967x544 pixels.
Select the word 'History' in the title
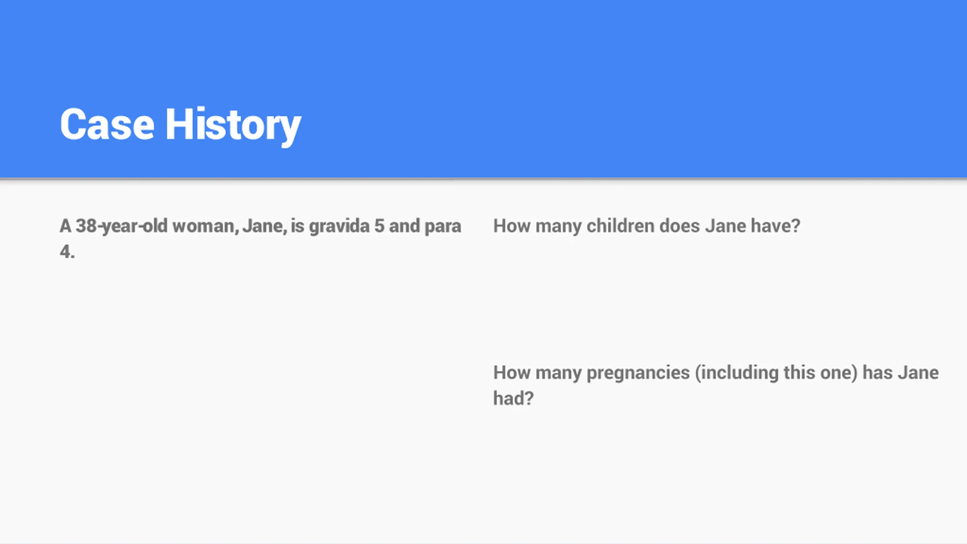click(x=233, y=126)
